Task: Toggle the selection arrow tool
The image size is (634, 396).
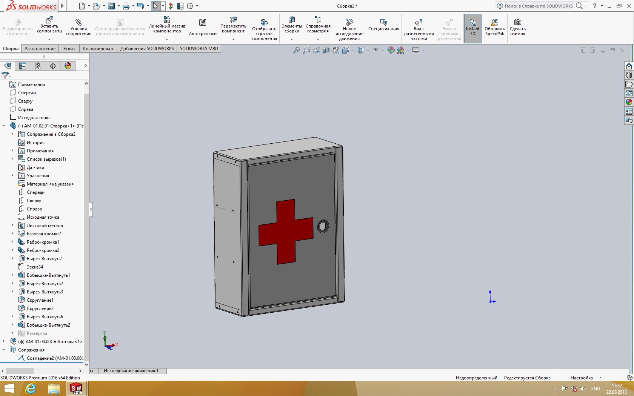Action: tap(155, 6)
